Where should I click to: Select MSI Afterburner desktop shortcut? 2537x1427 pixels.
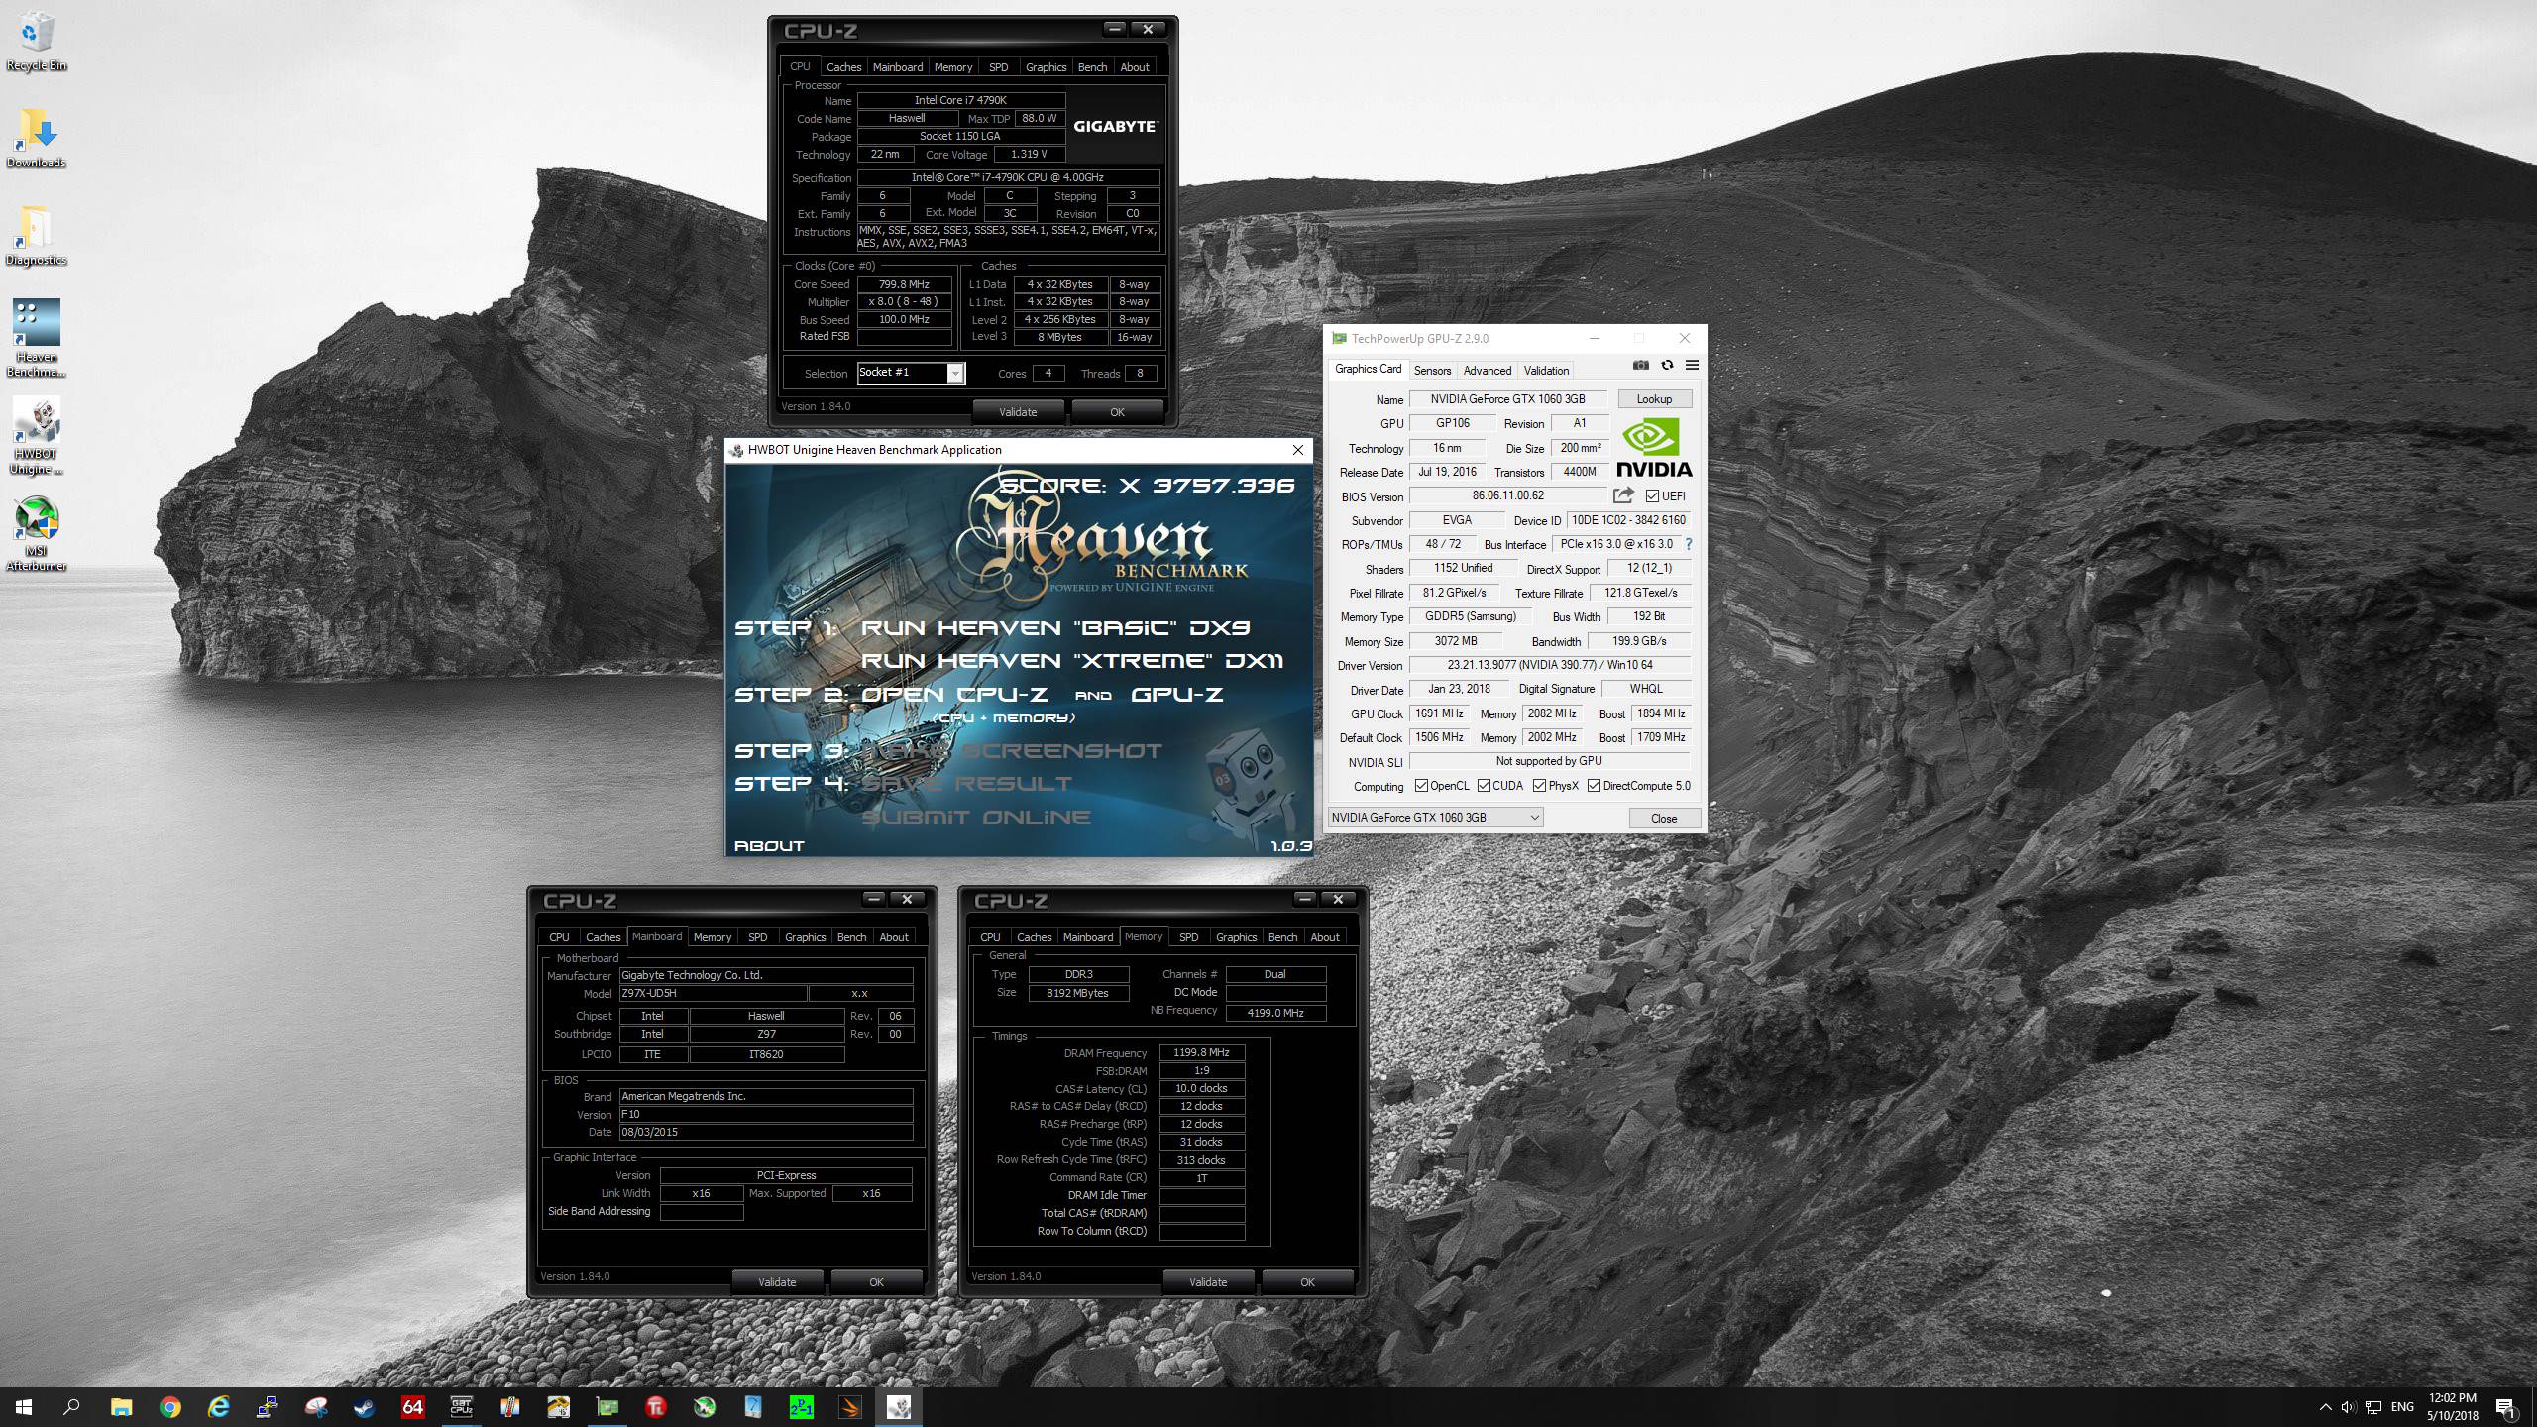[x=37, y=532]
